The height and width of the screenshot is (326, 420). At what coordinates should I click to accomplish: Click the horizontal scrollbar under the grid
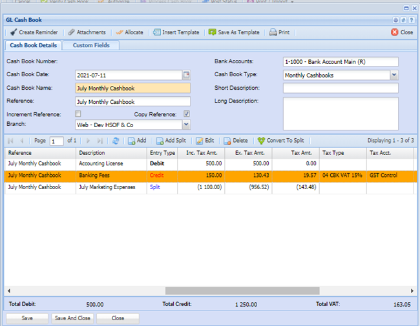[x=242, y=291]
